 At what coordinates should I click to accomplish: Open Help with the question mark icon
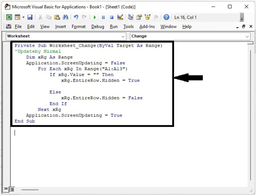pyautogui.click(x=166, y=17)
